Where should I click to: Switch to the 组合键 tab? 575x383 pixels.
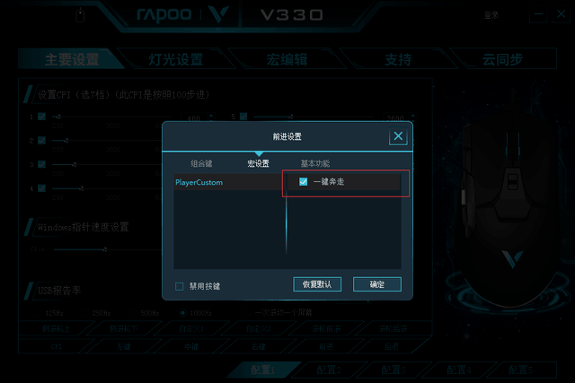201,163
